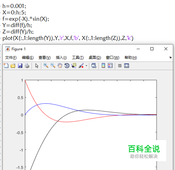Click the code line 'X=0:h:5;'

tap(14, 12)
